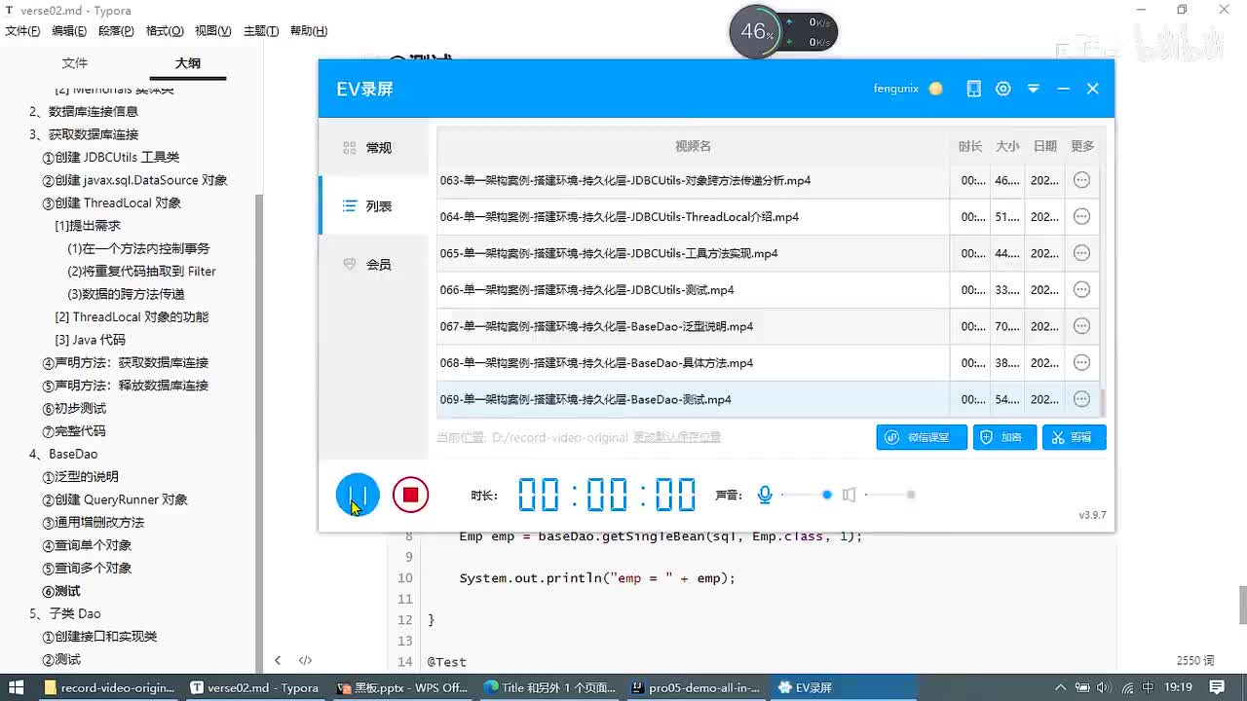Open more options for video 069
Screen dimensions: 1247x701
pyautogui.click(x=1081, y=399)
